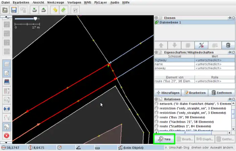Click the zoom slider handle on map
The height and width of the screenshot is (151, 236).
(35, 19)
